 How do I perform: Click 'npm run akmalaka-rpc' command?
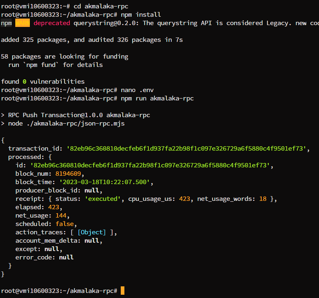coord(157,98)
